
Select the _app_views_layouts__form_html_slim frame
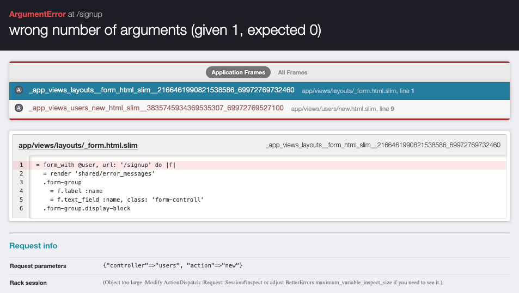161,90
